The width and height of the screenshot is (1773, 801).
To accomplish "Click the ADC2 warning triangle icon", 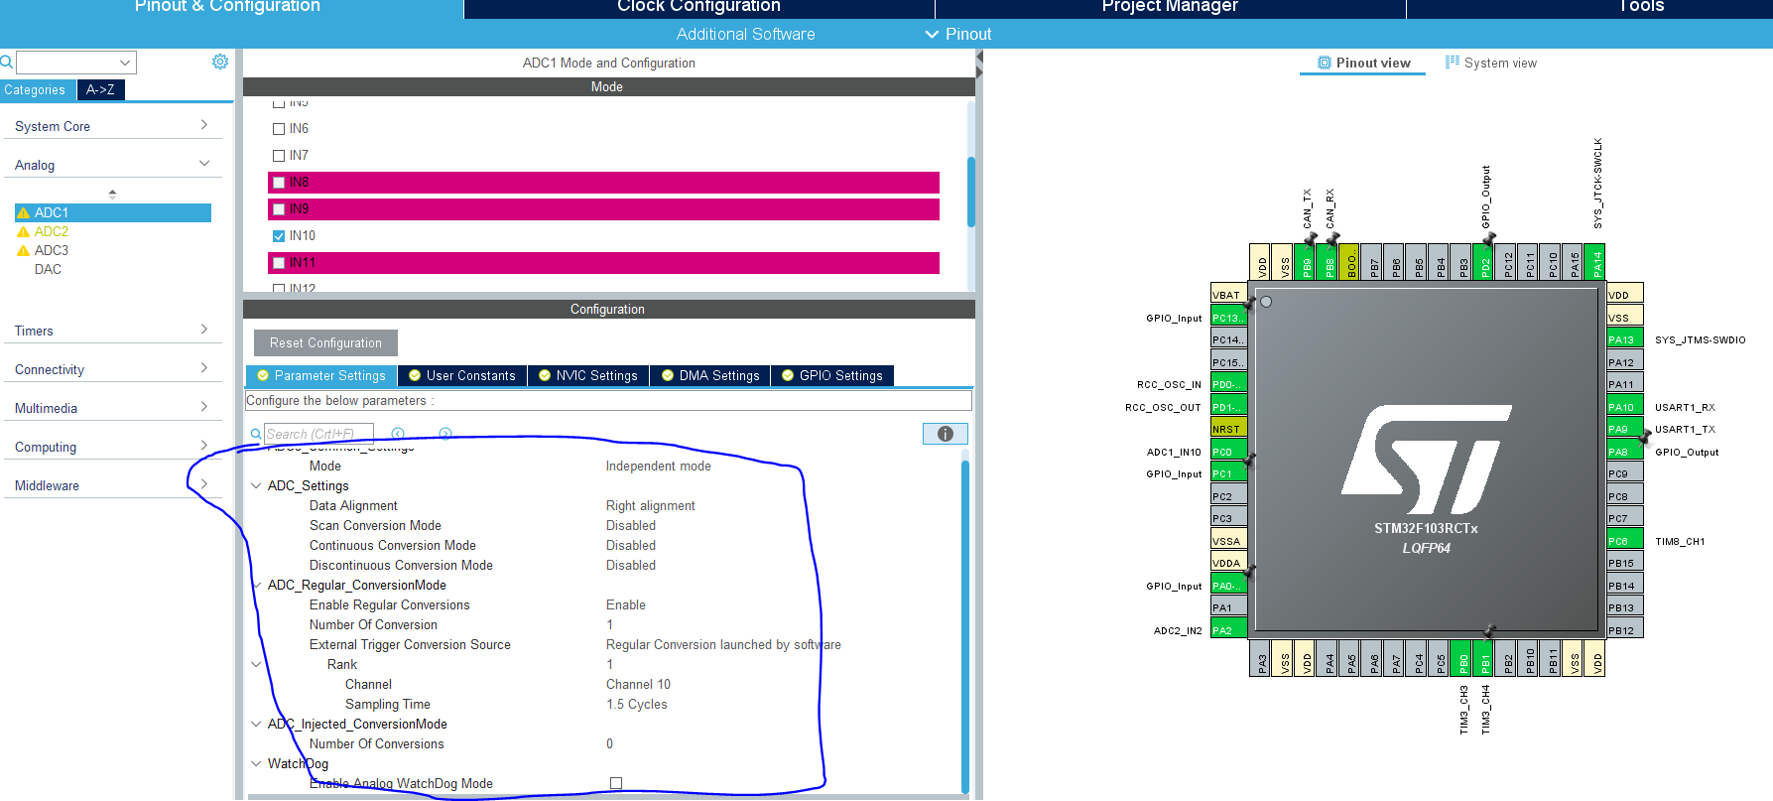I will click(23, 231).
